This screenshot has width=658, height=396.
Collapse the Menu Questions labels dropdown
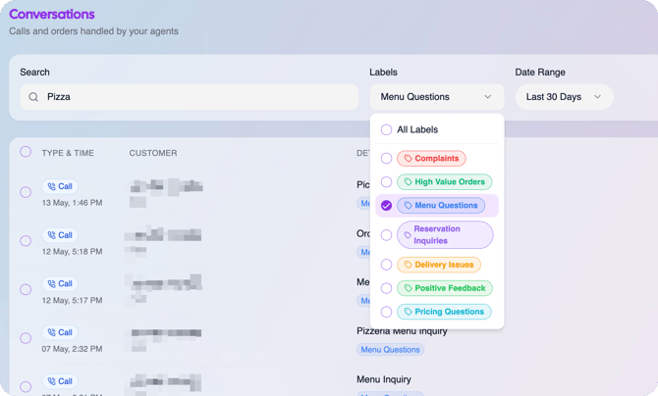437,97
